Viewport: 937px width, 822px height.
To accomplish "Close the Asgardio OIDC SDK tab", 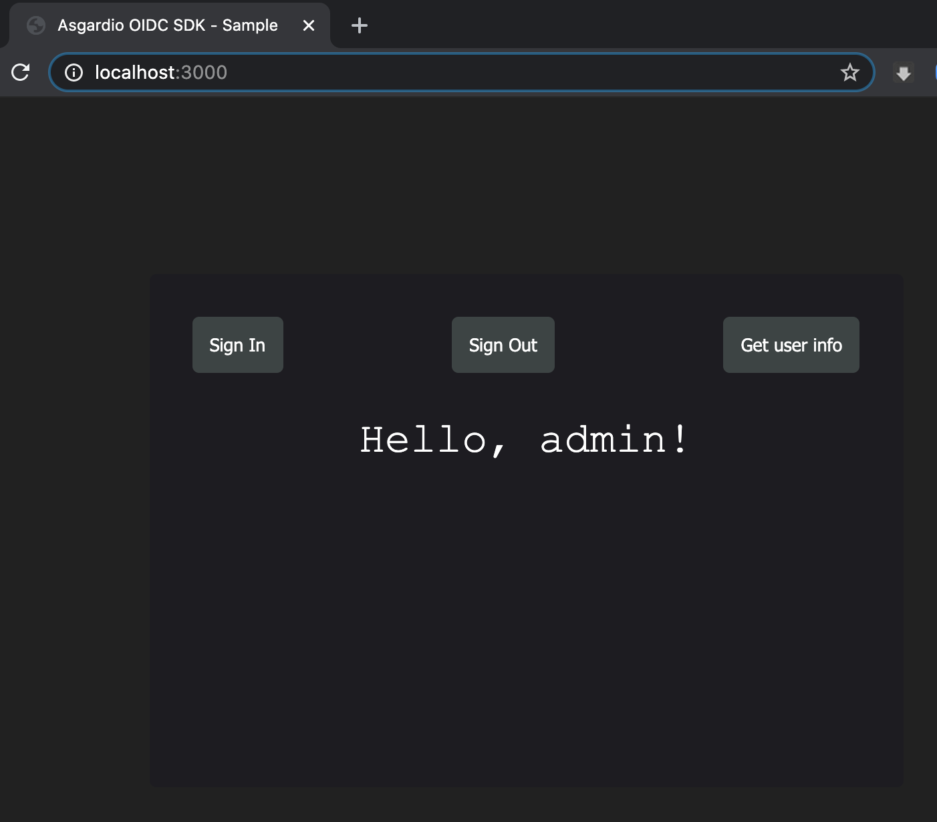I will click(x=309, y=25).
